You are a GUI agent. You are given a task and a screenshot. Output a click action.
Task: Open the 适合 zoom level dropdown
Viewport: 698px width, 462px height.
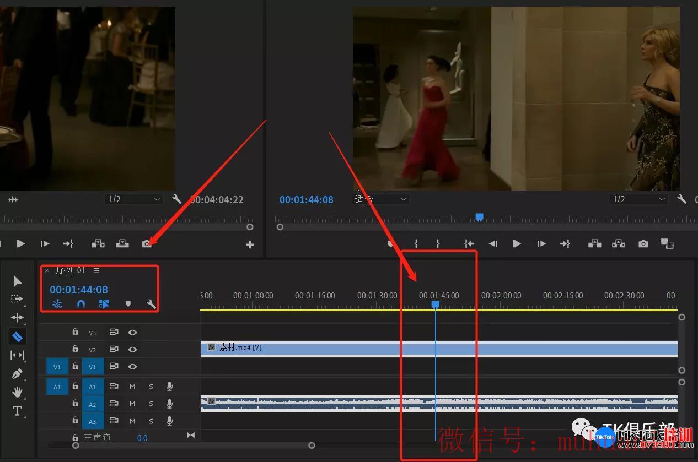[380, 199]
